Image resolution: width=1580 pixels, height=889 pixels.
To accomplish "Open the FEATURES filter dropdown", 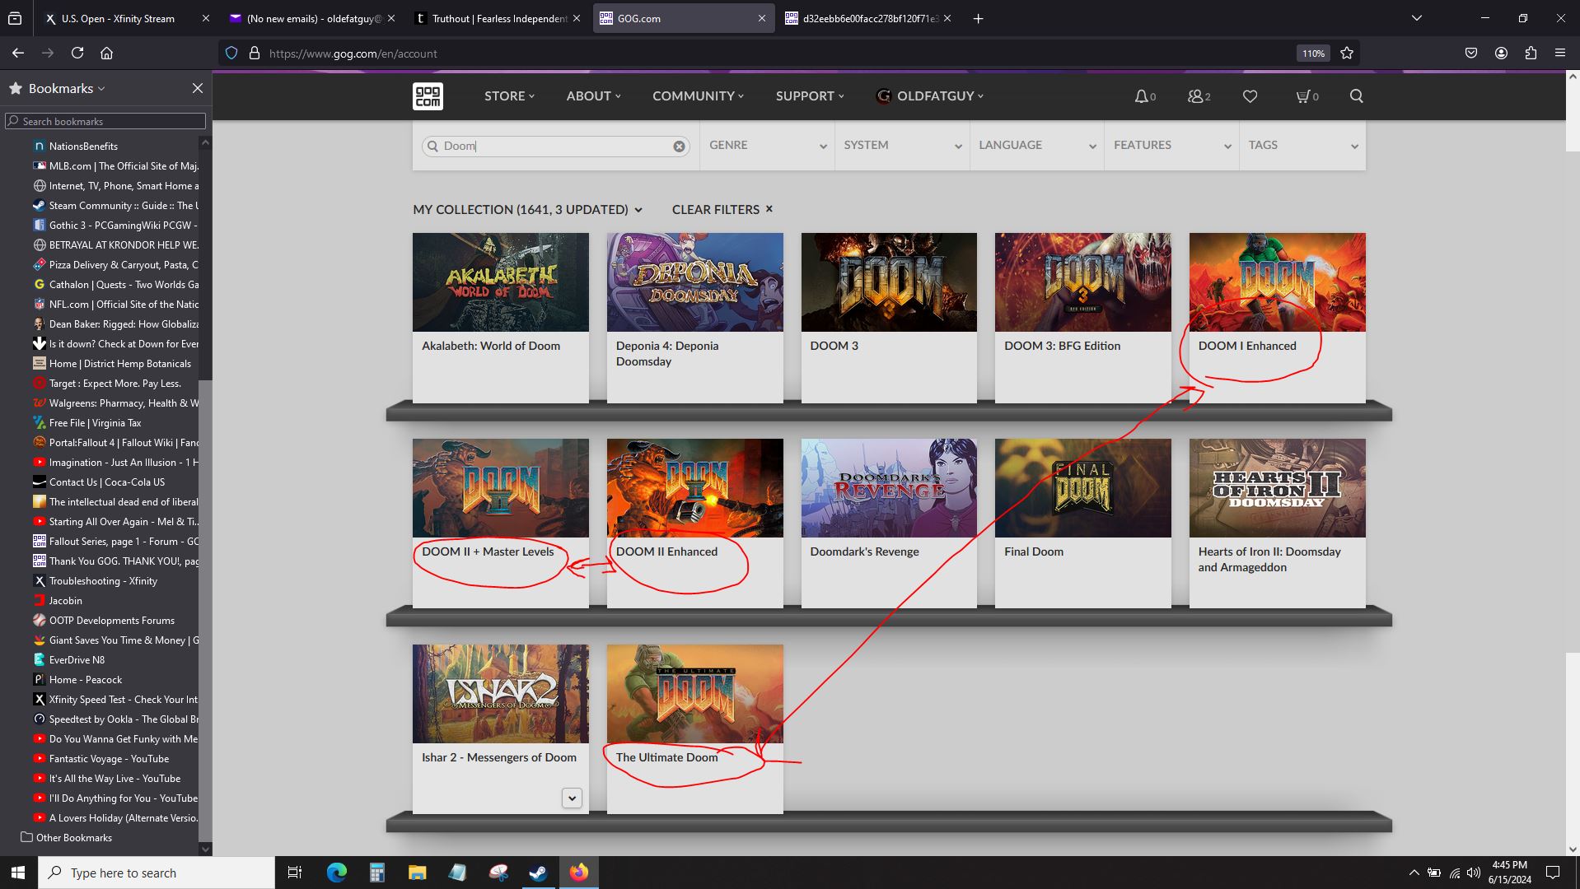I will [1171, 146].
